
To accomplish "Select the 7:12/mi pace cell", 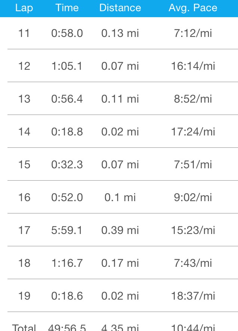I will click(193, 33).
